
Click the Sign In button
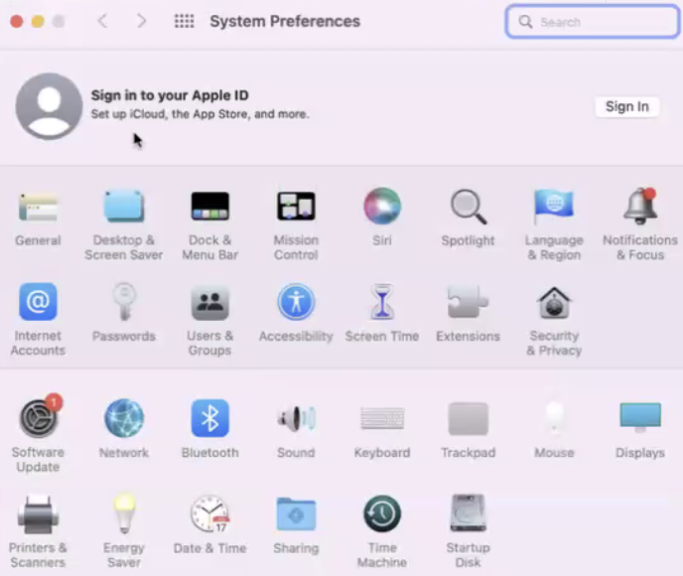(626, 106)
